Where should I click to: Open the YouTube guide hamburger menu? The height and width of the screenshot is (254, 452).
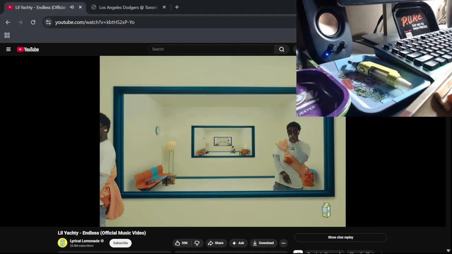[8, 49]
